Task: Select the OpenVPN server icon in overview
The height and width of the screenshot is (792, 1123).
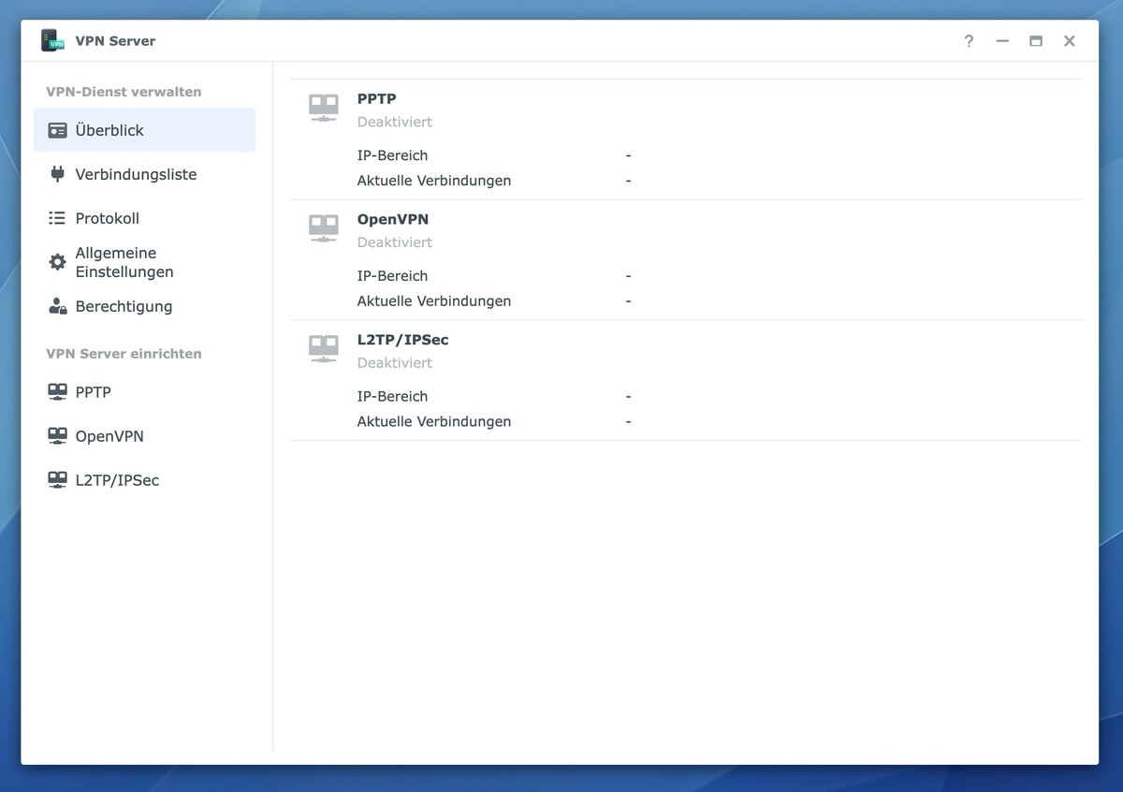Action: pyautogui.click(x=323, y=228)
